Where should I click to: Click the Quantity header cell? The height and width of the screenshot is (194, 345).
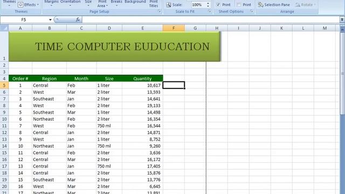pyautogui.click(x=142, y=79)
